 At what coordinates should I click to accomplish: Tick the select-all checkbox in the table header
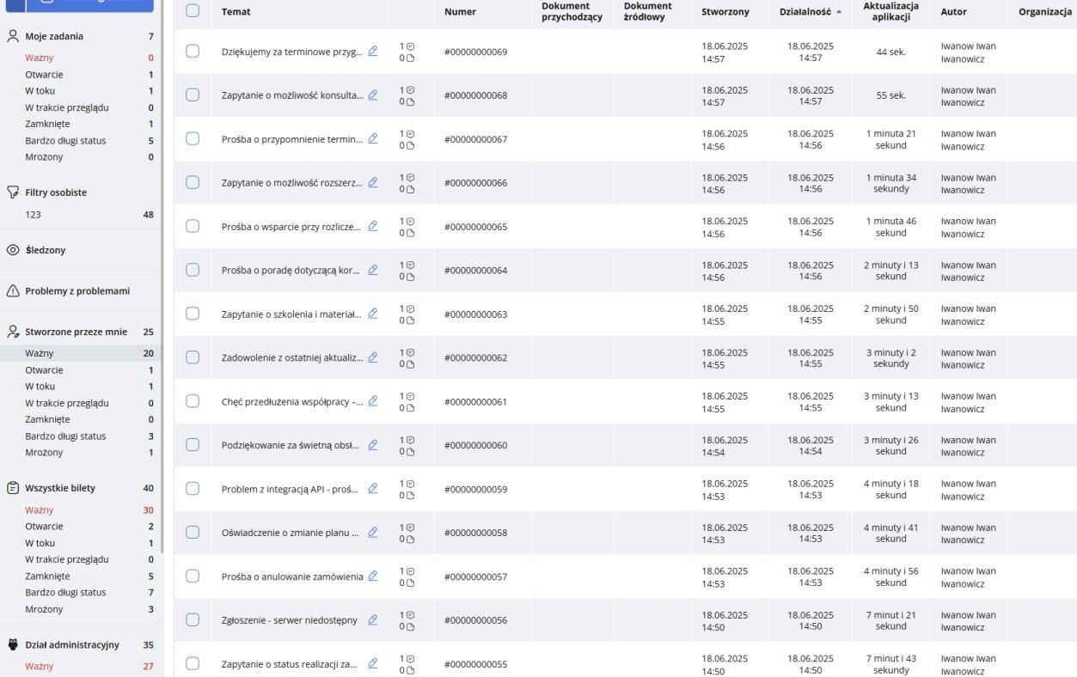click(193, 11)
